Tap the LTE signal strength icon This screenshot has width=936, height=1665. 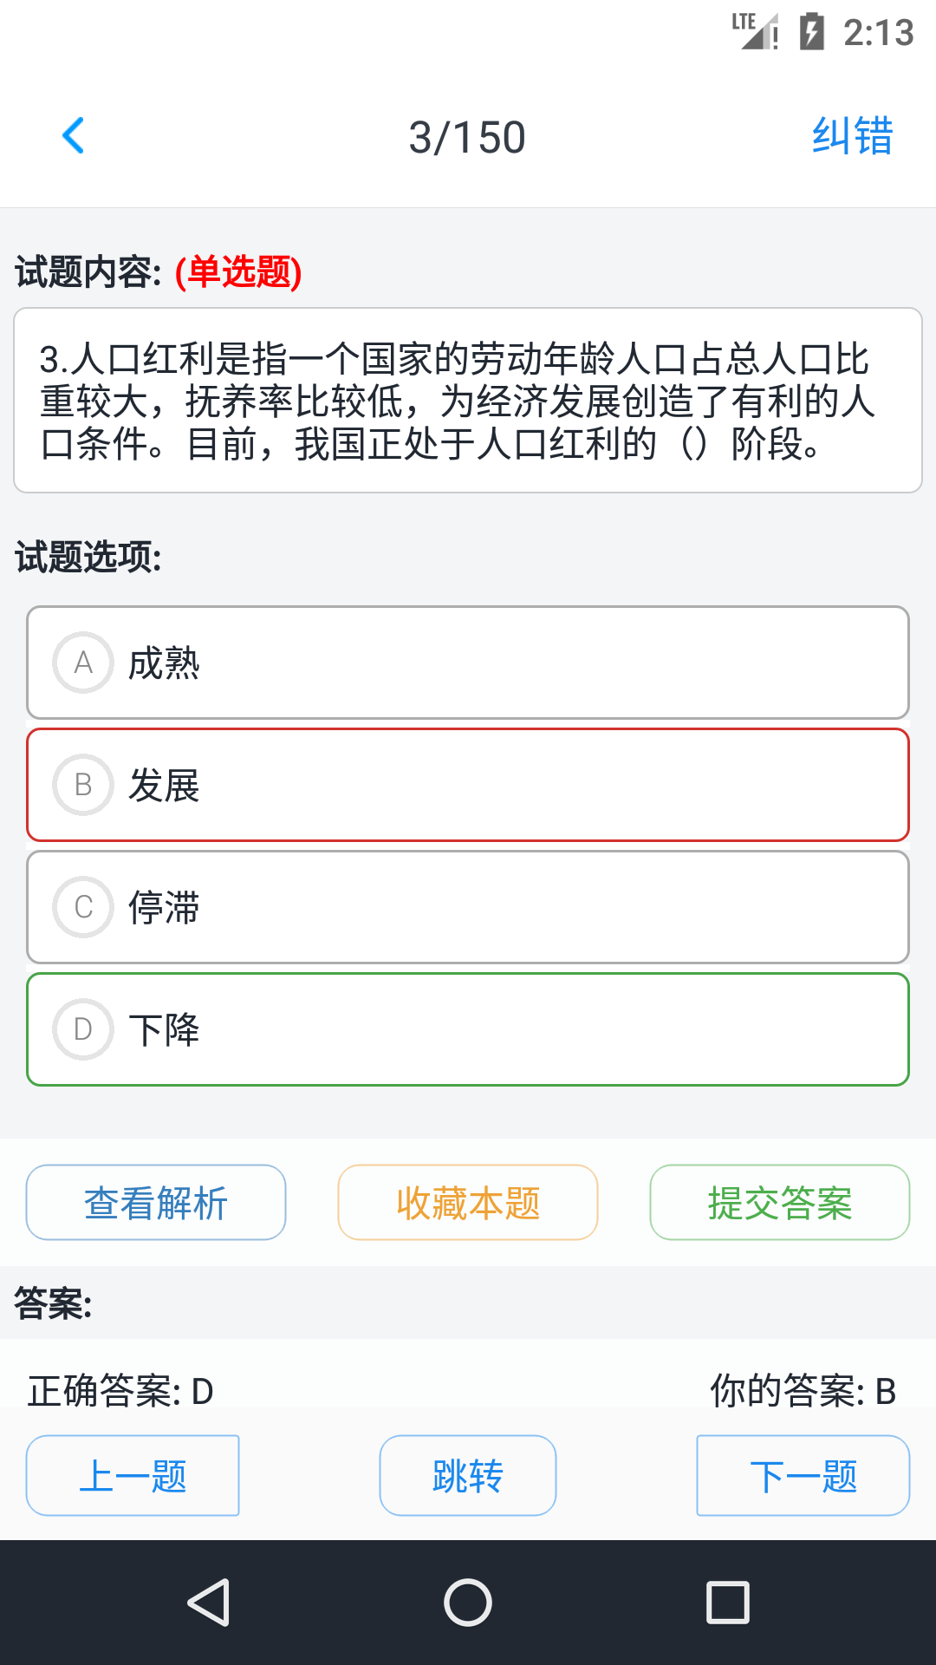[756, 31]
